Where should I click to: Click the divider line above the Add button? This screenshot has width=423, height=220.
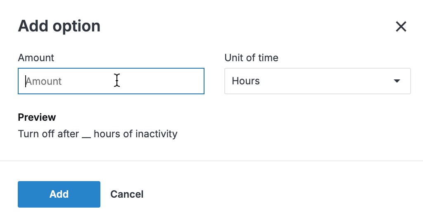pos(211,160)
